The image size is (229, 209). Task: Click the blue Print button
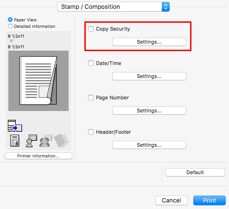coord(210,201)
